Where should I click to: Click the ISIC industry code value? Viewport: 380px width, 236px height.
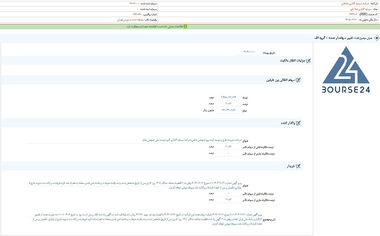[x=353, y=14]
